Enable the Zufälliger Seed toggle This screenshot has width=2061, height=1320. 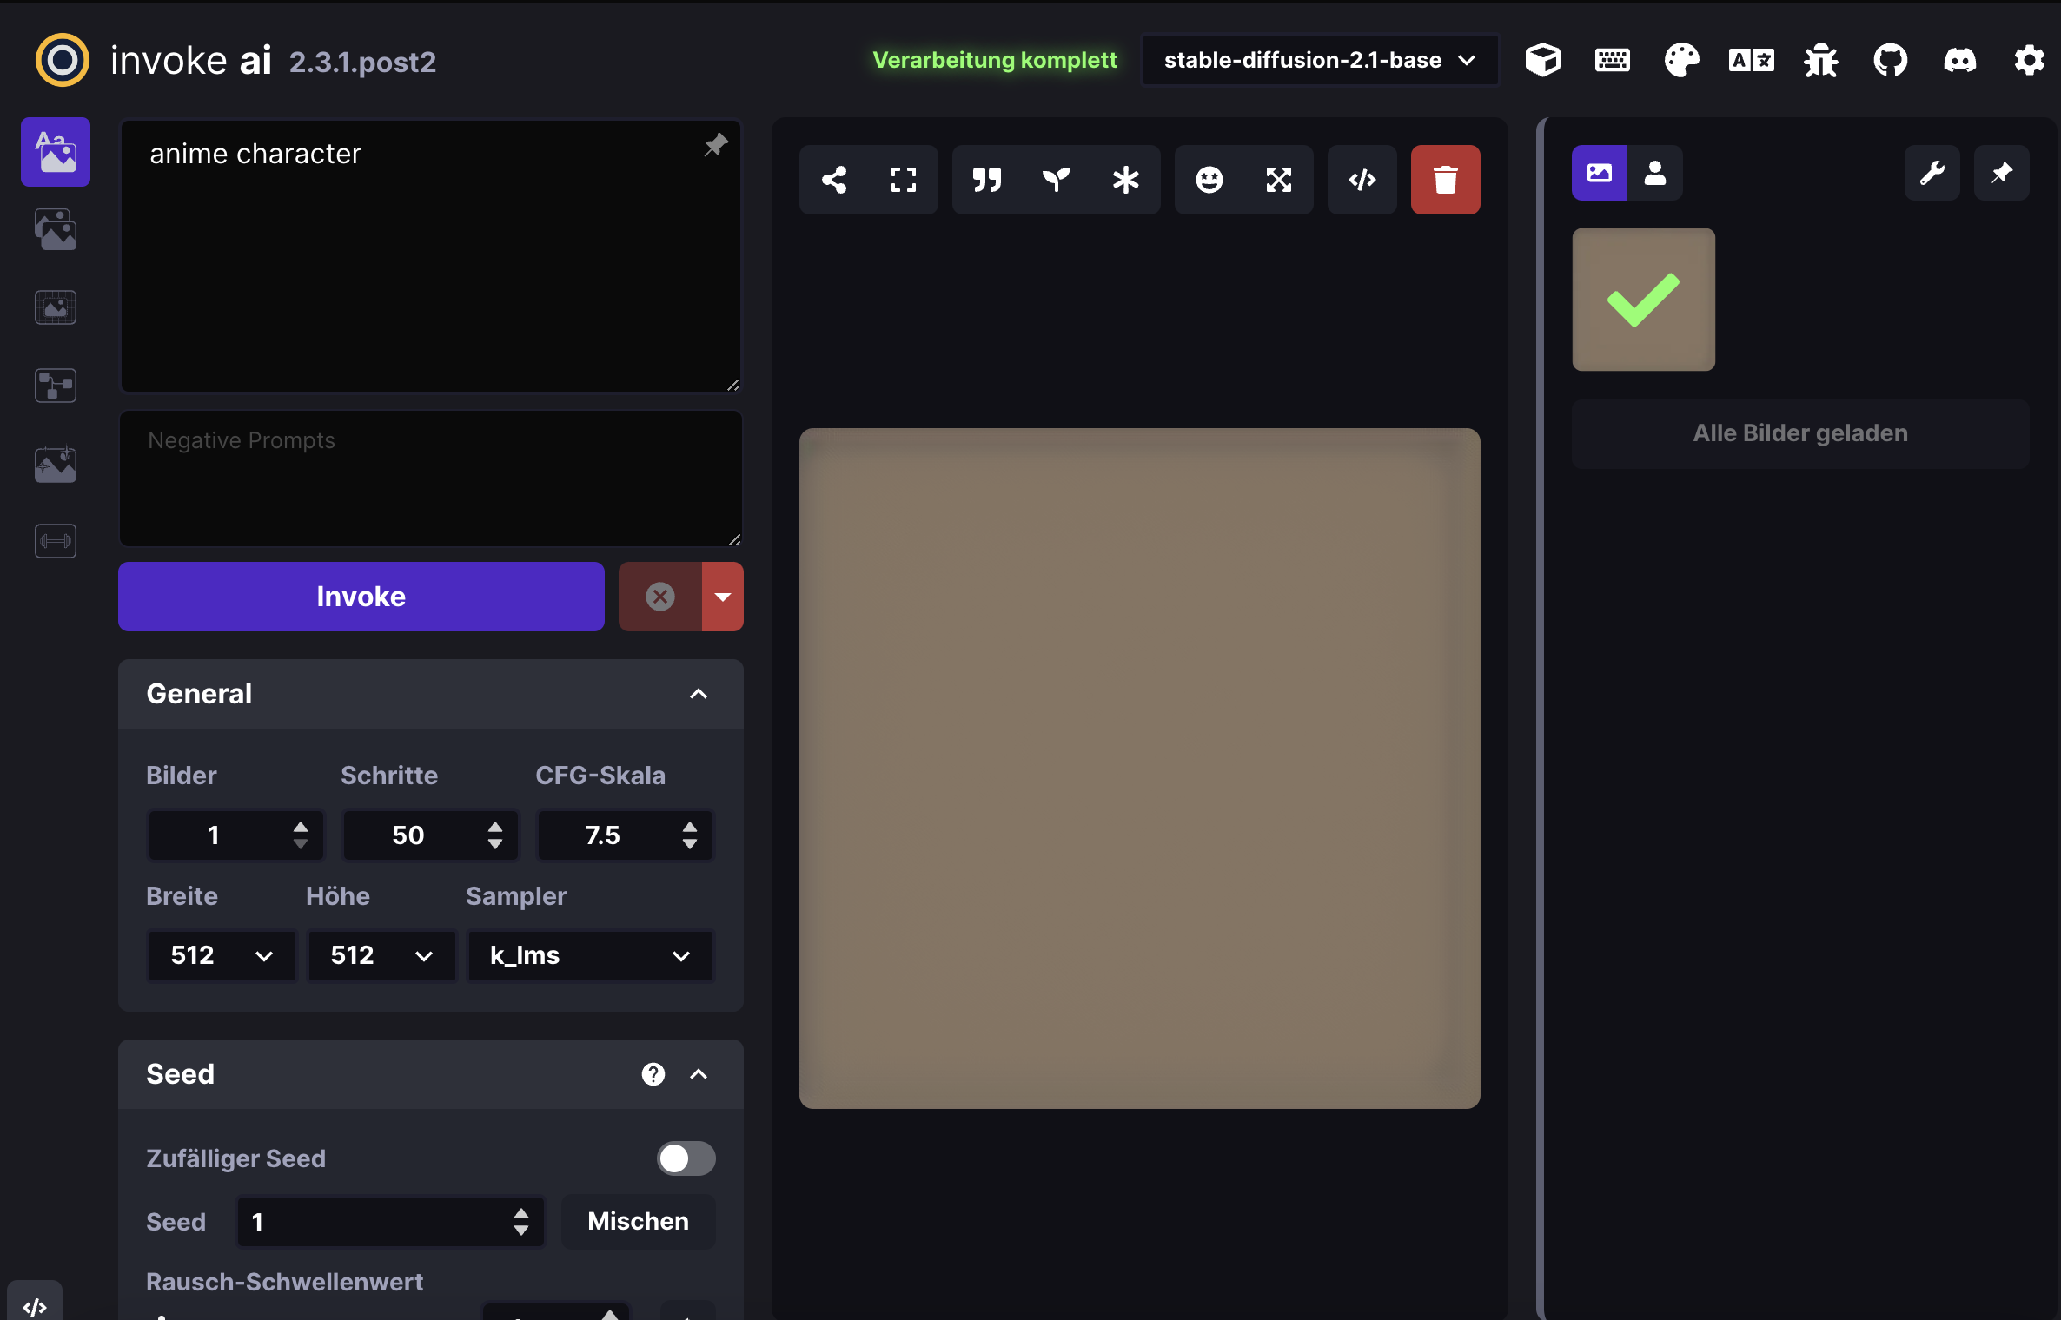point(686,1158)
